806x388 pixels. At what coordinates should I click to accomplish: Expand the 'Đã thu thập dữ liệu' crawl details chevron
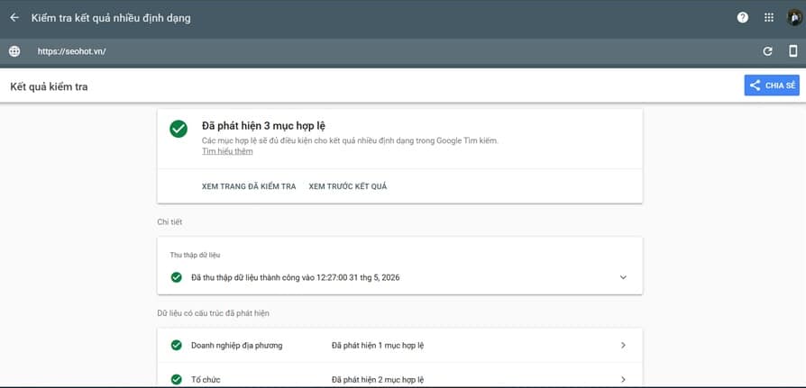click(x=623, y=277)
